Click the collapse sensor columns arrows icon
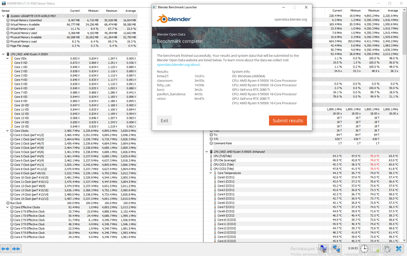 point(16,249)
